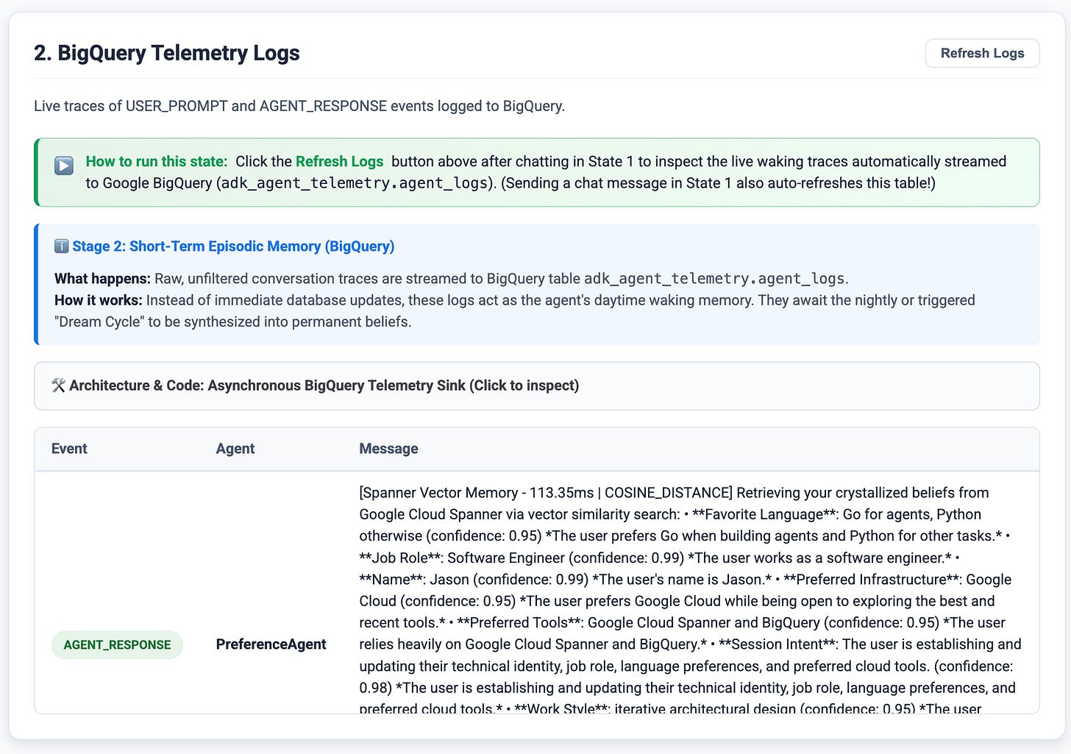This screenshot has height=754, width=1071.
Task: Expand Architecture & Code BigQuery Telemetry Sink section
Action: click(x=536, y=385)
